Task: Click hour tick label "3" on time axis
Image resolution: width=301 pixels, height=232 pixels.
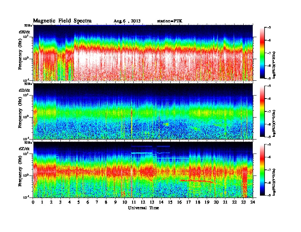Action: tap(60, 202)
